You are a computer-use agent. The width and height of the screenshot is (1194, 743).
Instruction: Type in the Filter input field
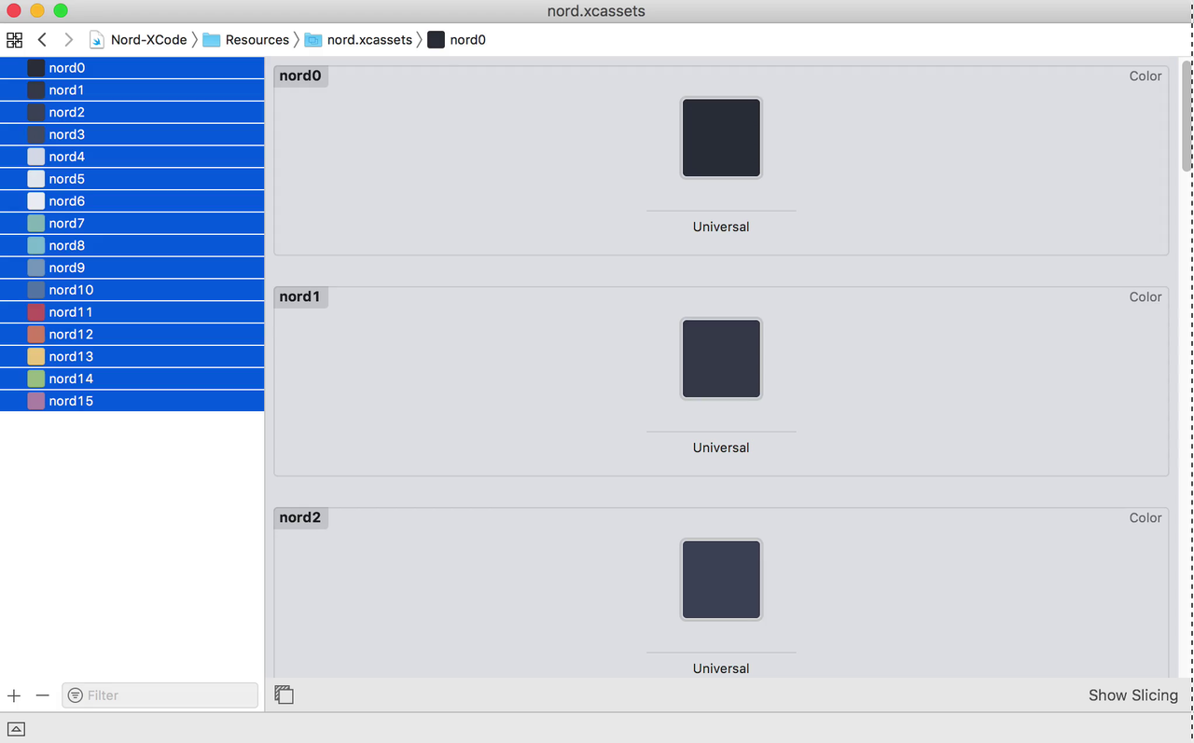(x=168, y=695)
